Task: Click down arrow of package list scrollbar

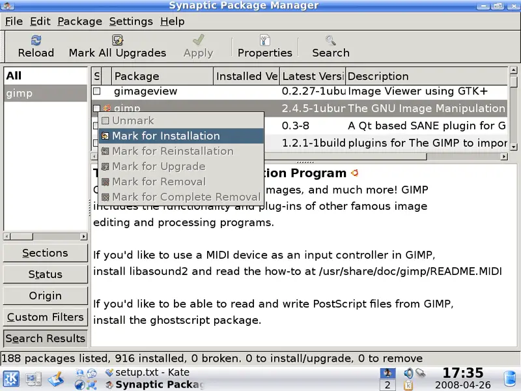Action: click(514, 146)
